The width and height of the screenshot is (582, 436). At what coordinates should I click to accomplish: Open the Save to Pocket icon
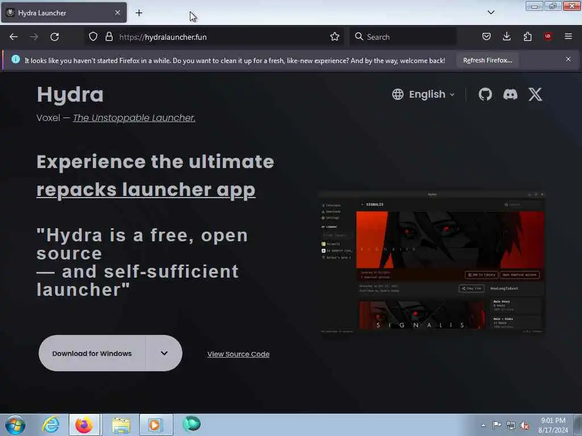pyautogui.click(x=487, y=36)
